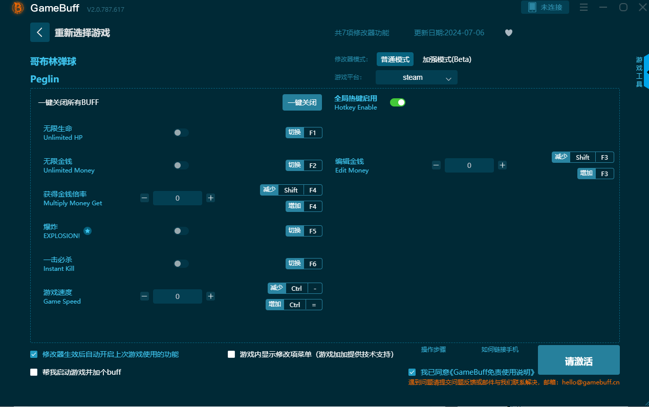This screenshot has width=649, height=407.
Task: Click Unlimited Money F2 hotkey button
Action: tap(304, 165)
